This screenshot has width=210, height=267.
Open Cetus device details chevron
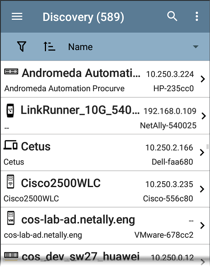coord(202,153)
